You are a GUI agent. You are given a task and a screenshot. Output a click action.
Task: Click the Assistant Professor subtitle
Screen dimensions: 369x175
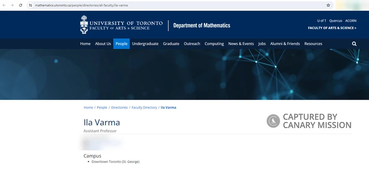[100, 131]
